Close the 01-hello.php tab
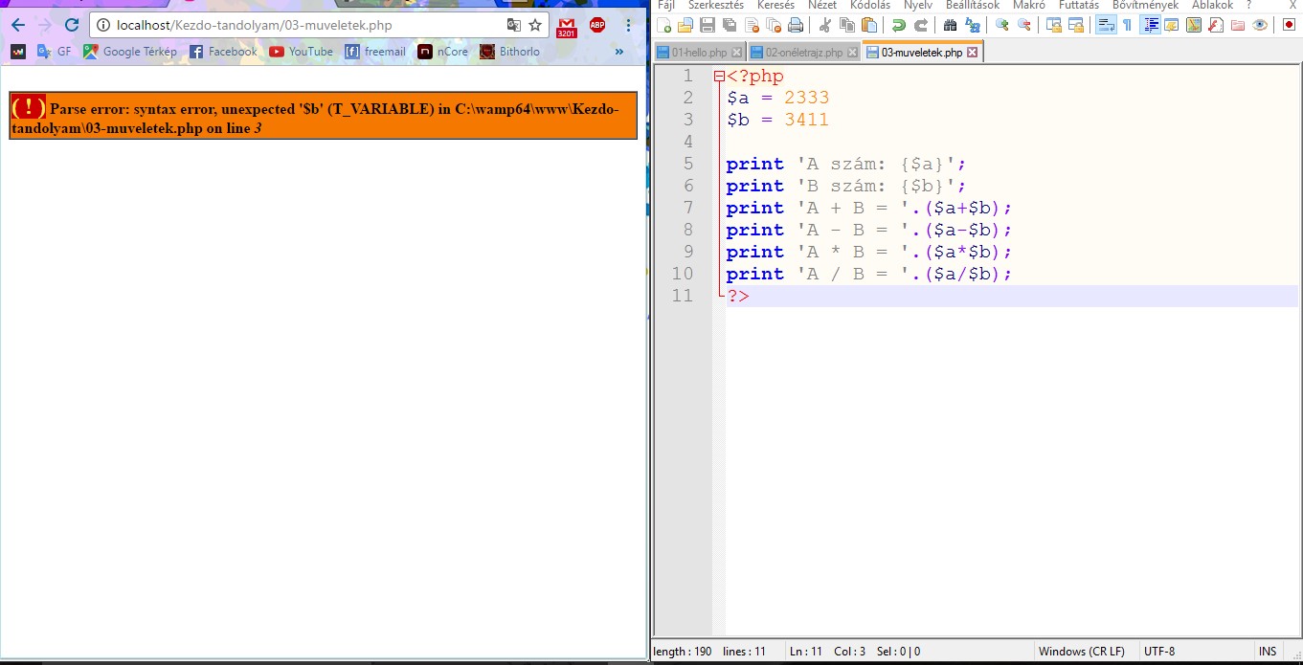This screenshot has height=665, width=1303. [735, 53]
